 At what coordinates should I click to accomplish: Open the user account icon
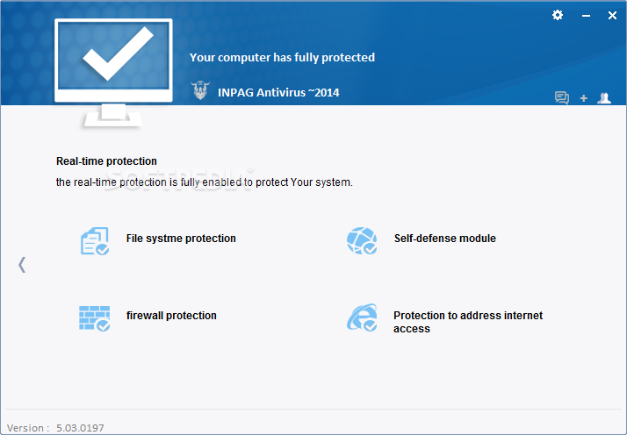click(604, 98)
